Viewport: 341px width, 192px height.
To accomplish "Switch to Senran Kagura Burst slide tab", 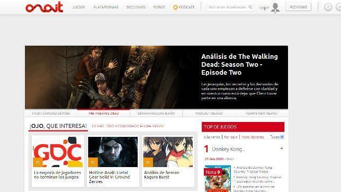I will (156, 114).
